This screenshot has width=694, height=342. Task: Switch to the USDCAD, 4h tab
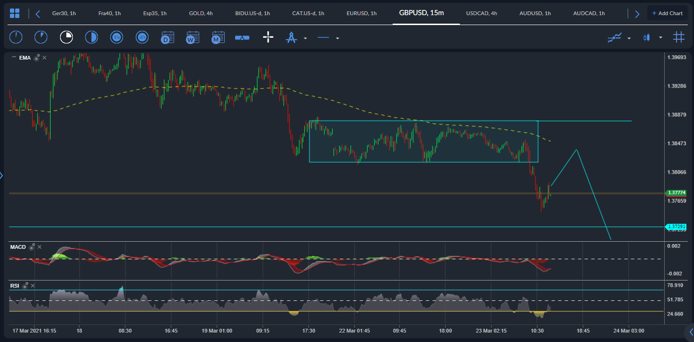[x=482, y=13]
